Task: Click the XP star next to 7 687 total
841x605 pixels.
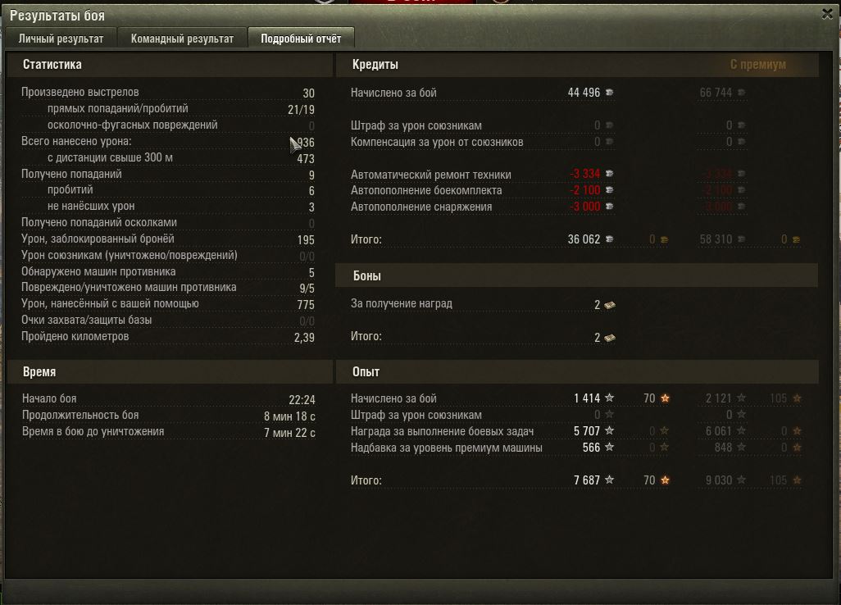Action: [609, 480]
